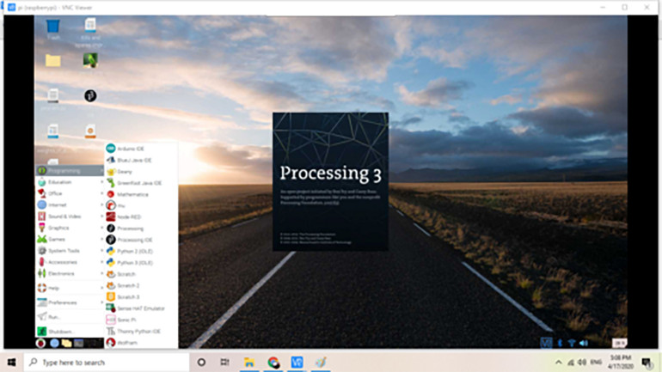Open Chrome on Windows taskbar

point(273,362)
